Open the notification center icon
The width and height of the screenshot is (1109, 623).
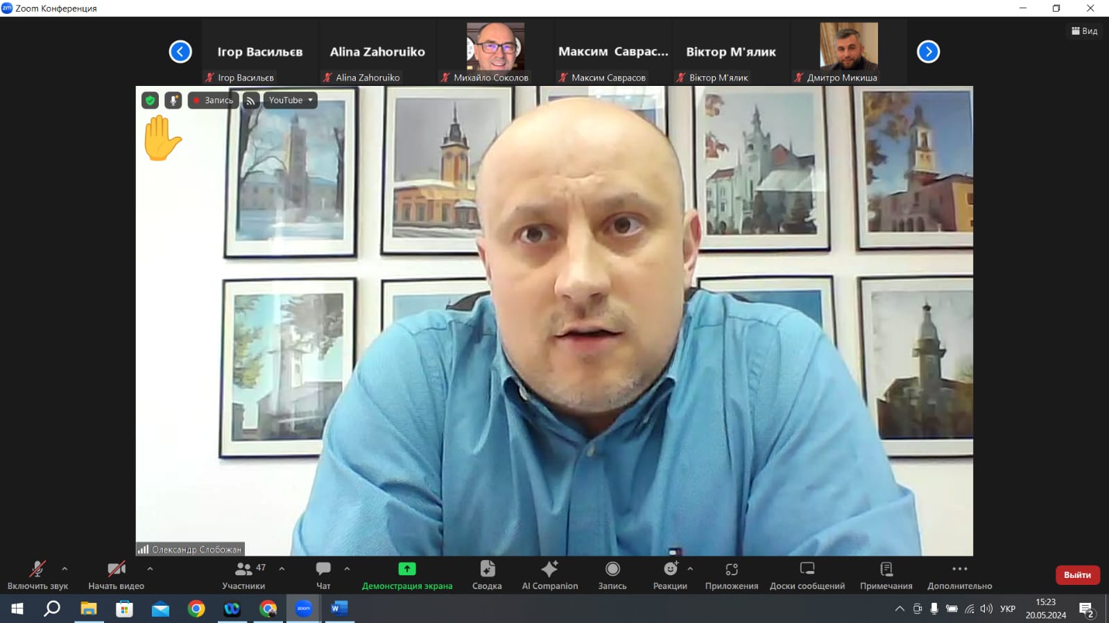[1086, 609]
